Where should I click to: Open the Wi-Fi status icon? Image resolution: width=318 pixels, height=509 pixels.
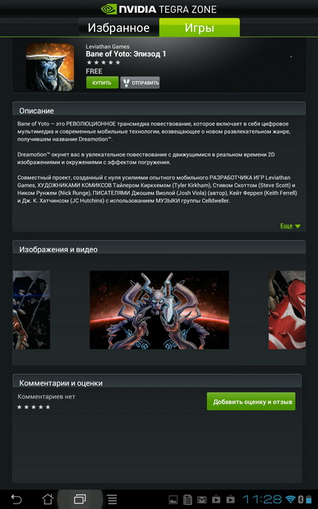click(x=290, y=499)
